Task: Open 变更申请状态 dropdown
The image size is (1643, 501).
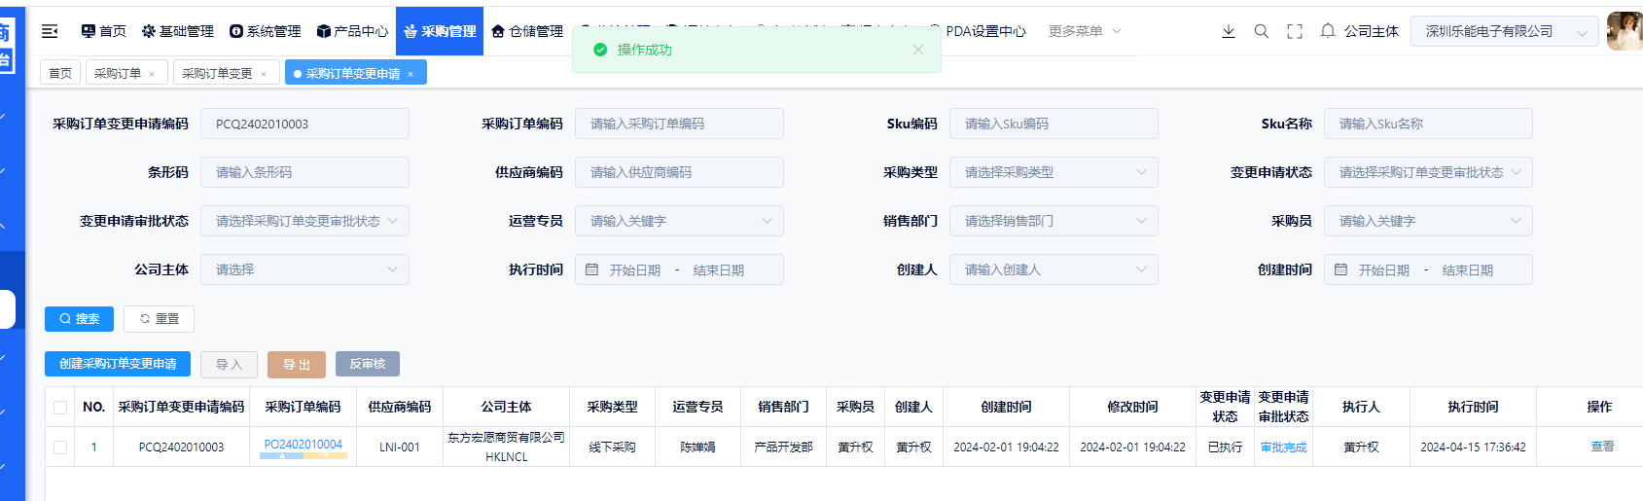Action: point(1428,172)
